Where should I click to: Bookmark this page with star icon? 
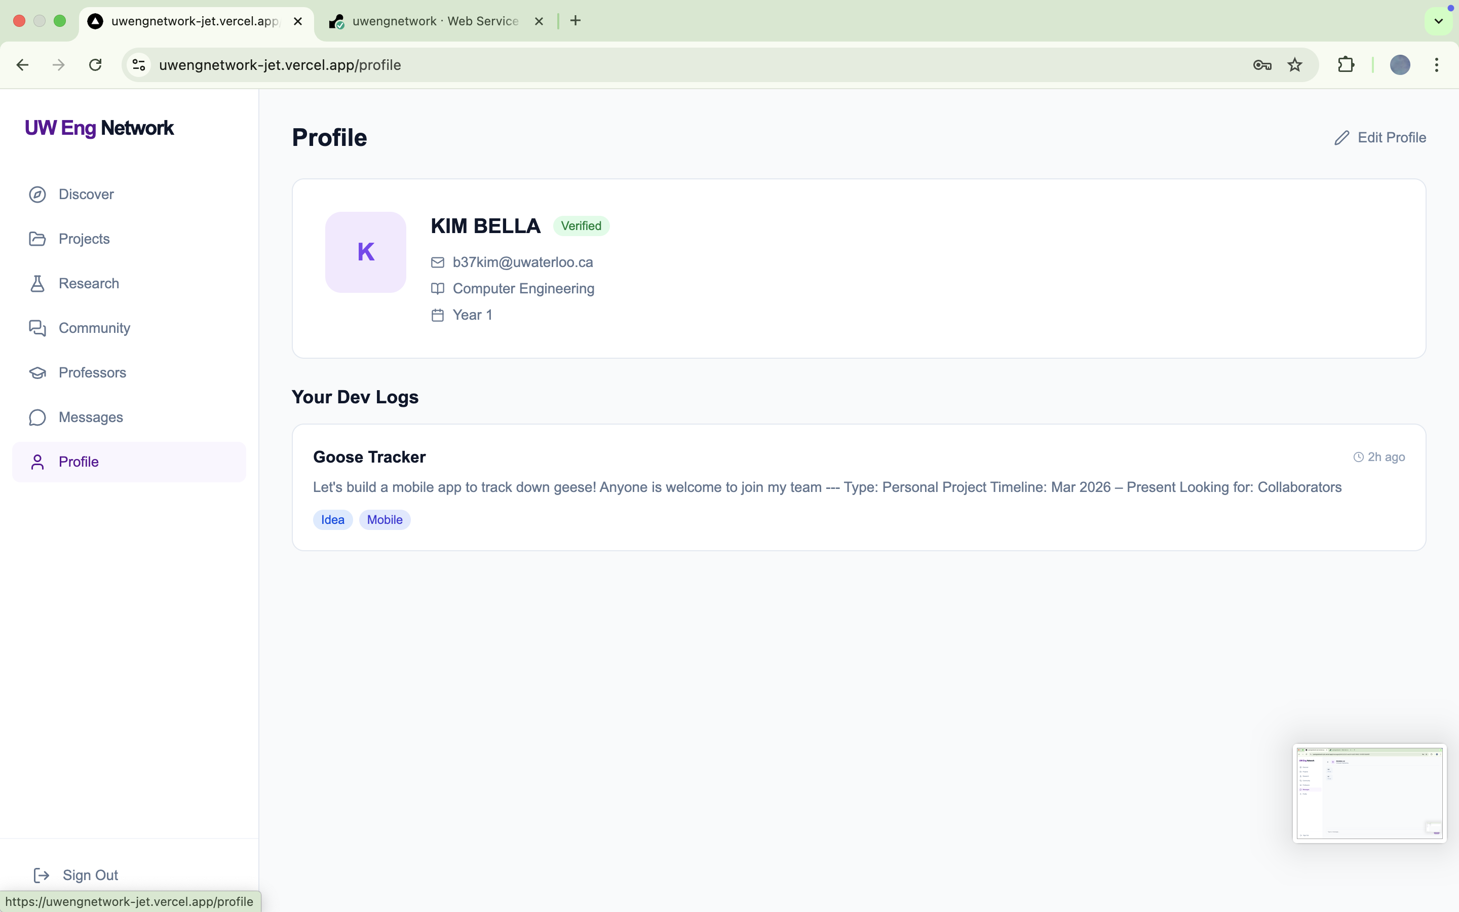pyautogui.click(x=1294, y=65)
